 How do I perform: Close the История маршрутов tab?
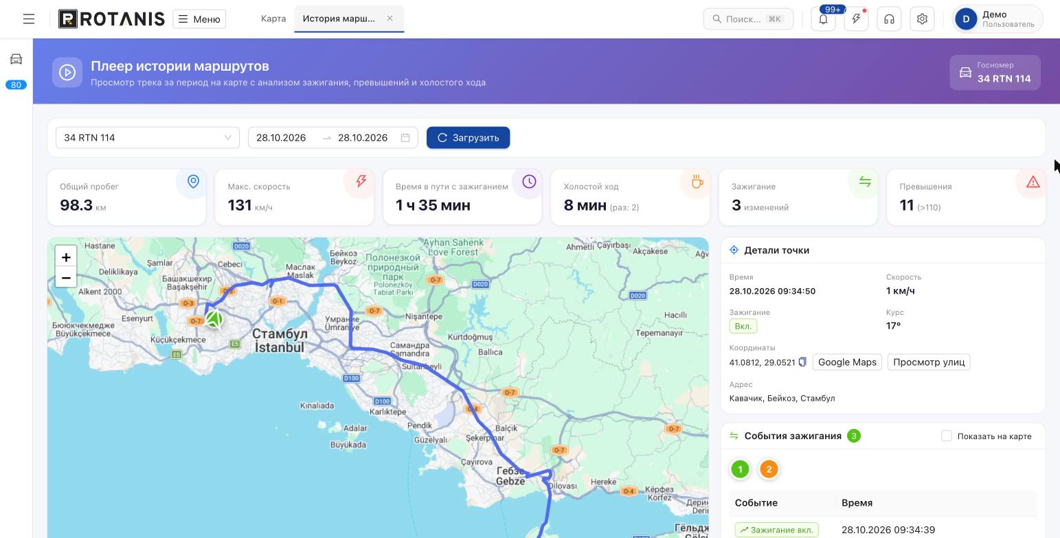(x=390, y=19)
